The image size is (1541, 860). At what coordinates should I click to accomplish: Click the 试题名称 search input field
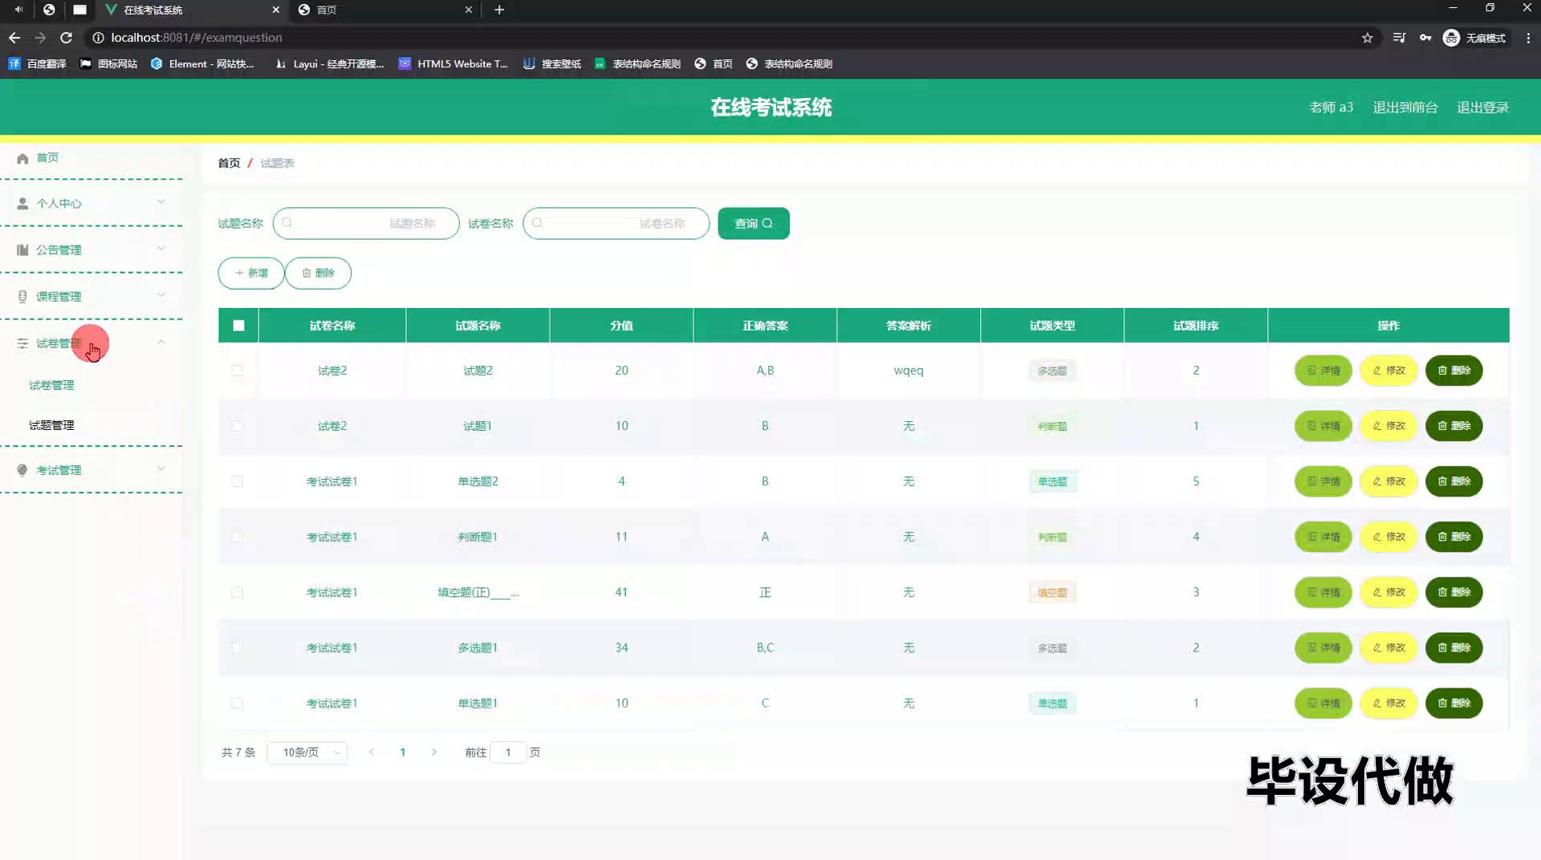pyautogui.click(x=366, y=224)
